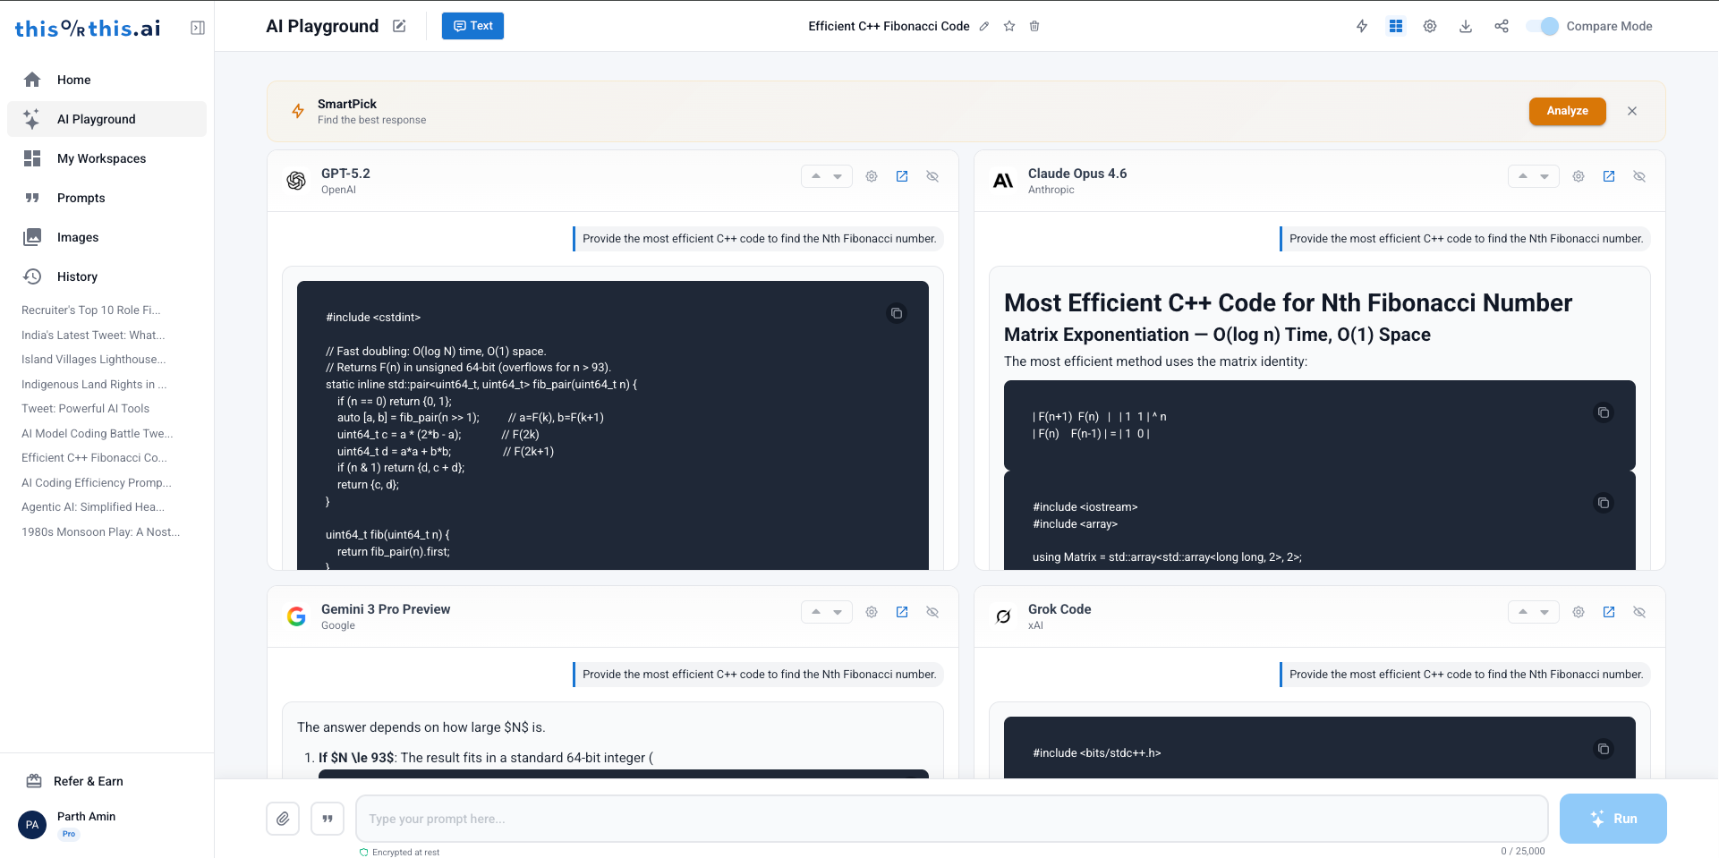Focus the prompt input field

click(952, 819)
